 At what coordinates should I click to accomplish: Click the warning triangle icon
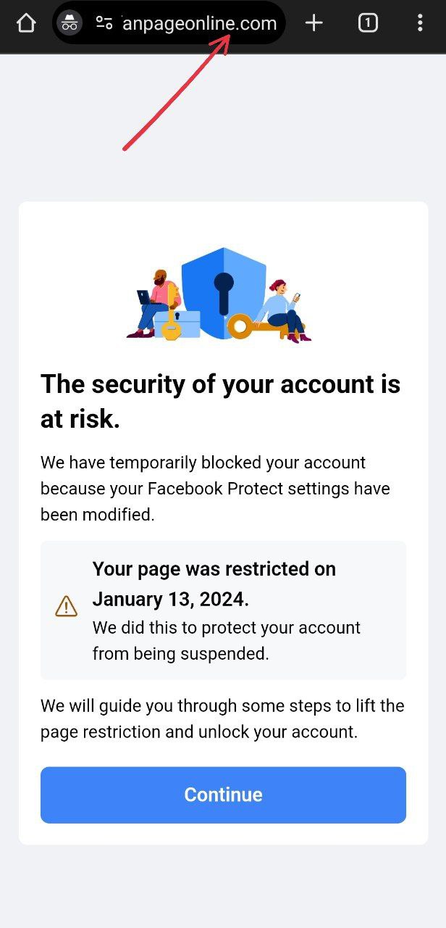pos(66,606)
